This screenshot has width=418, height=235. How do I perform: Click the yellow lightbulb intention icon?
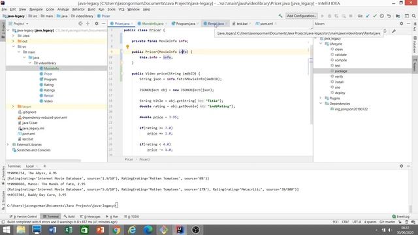127,46
